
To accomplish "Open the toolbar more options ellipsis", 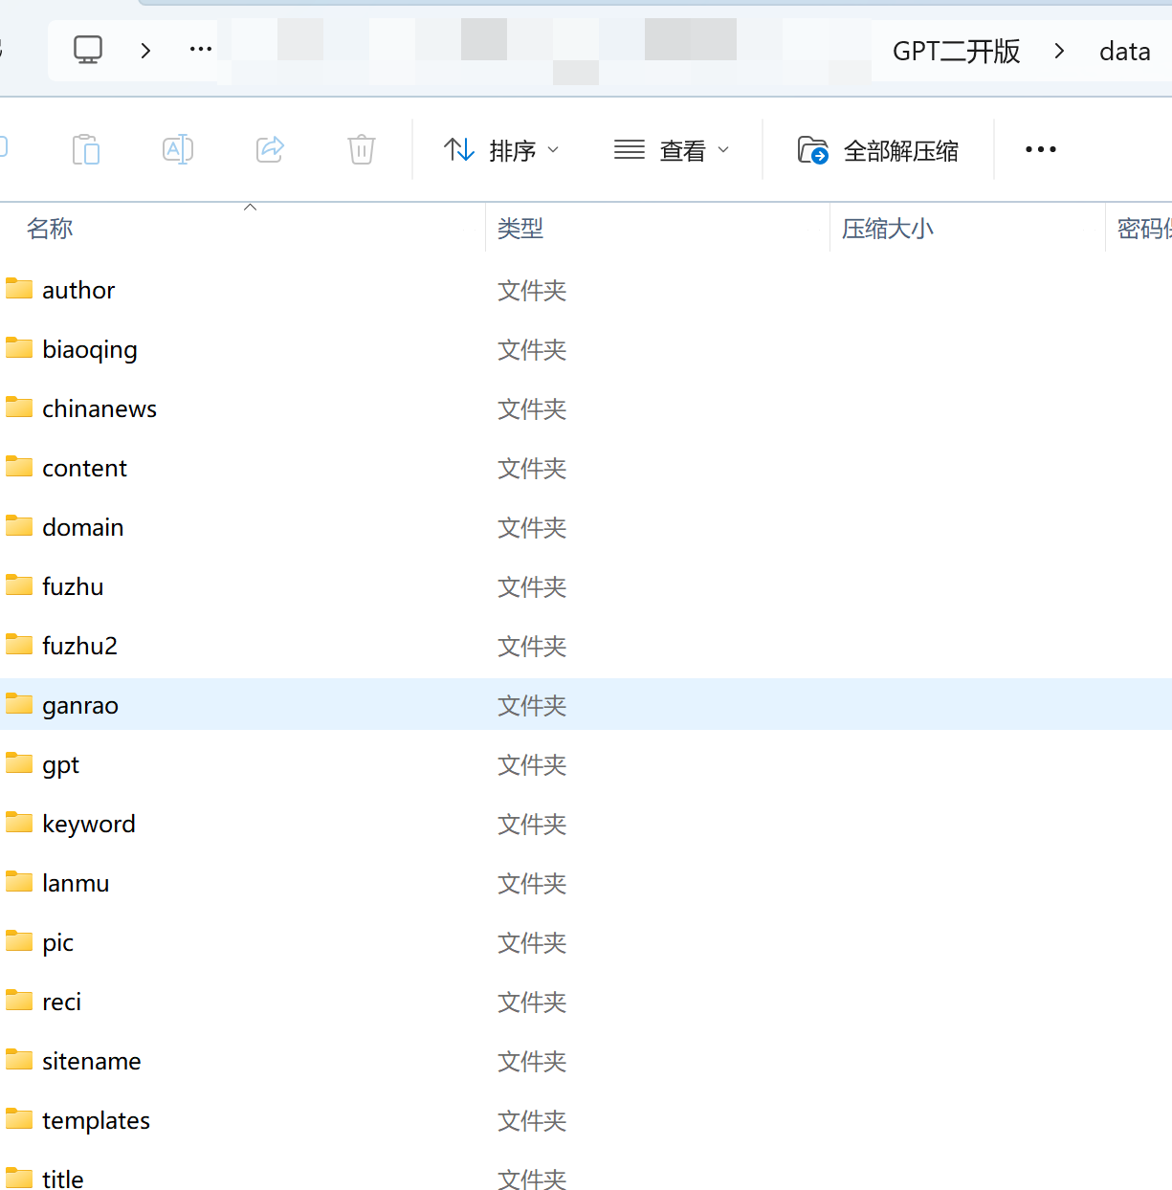I will click(1040, 150).
